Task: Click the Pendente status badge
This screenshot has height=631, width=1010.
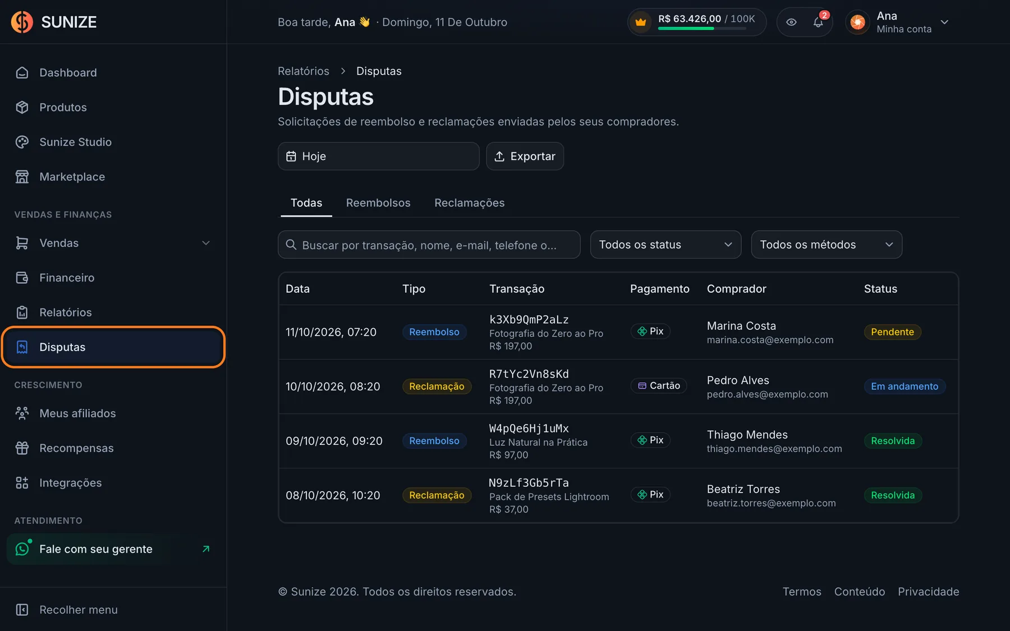Action: click(x=892, y=332)
